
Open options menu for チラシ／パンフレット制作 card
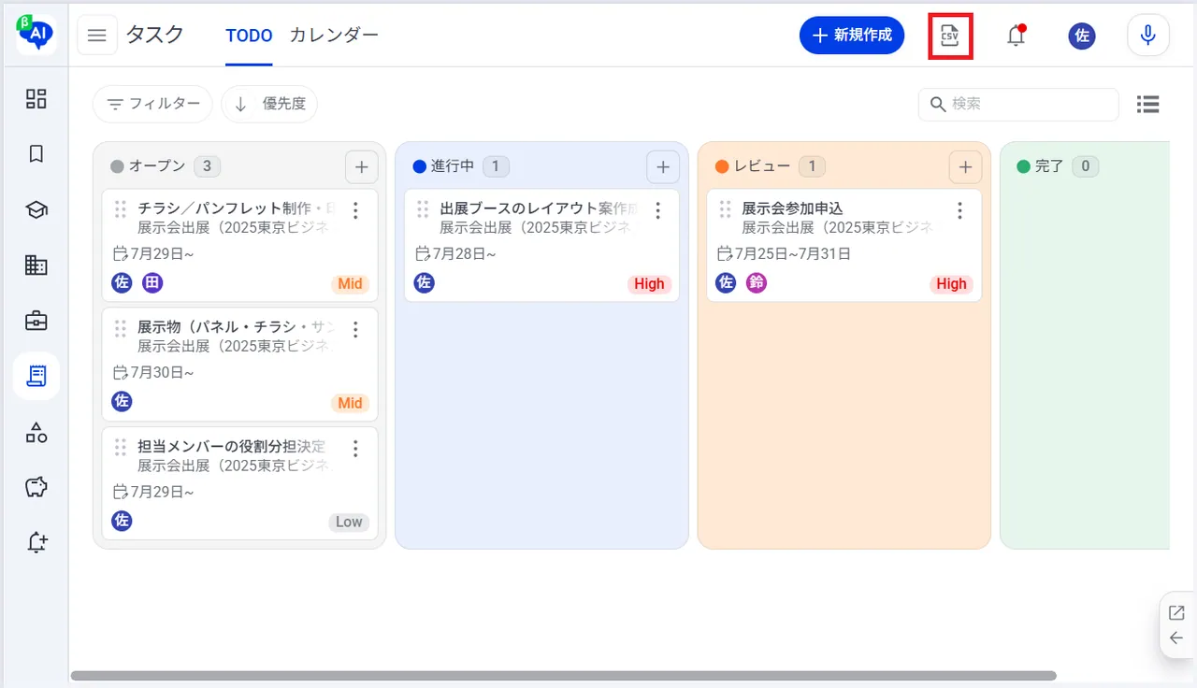click(x=355, y=210)
